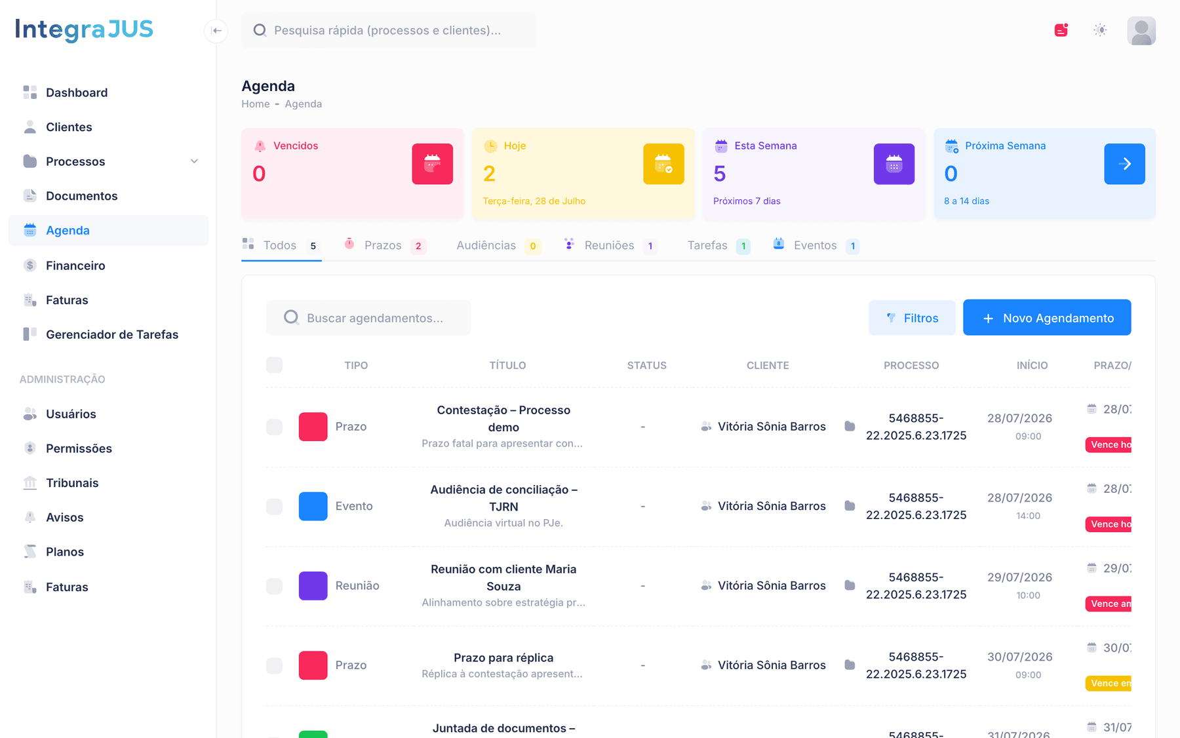Open Gerenciador de Tarefas
Image resolution: width=1180 pixels, height=738 pixels.
[108, 334]
